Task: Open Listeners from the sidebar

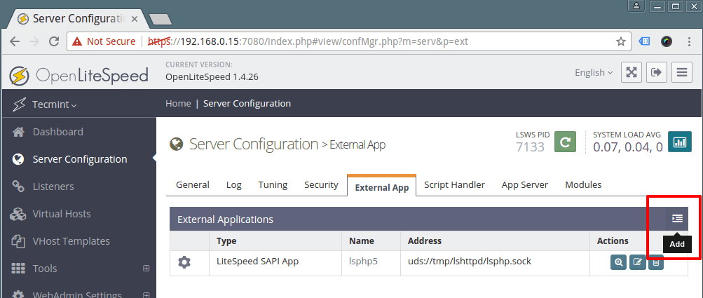Action: pyautogui.click(x=53, y=187)
